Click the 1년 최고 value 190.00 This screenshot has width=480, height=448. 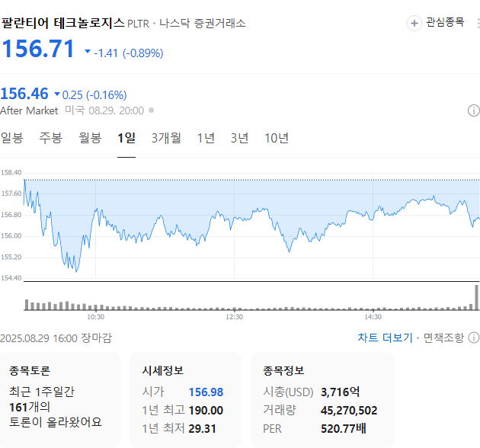(x=206, y=411)
